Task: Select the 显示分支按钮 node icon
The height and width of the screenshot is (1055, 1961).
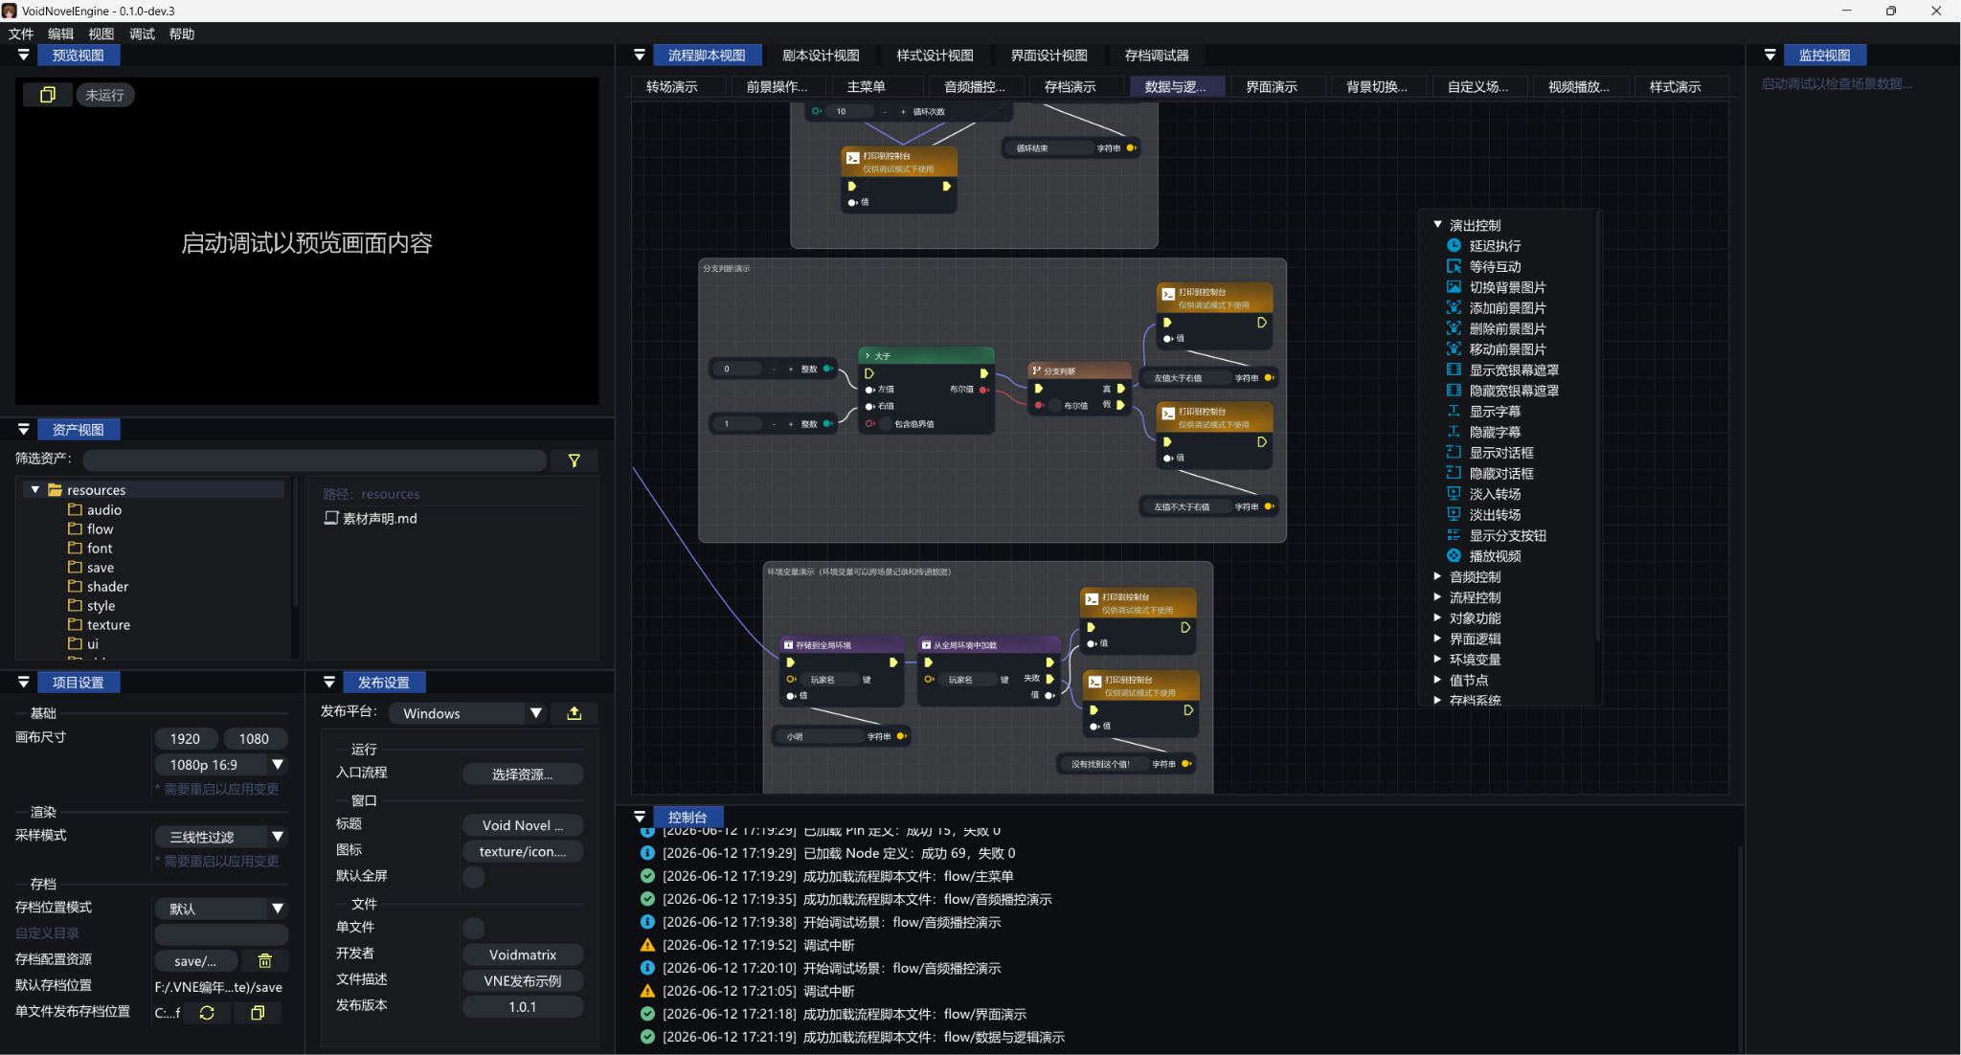Action: pos(1454,535)
